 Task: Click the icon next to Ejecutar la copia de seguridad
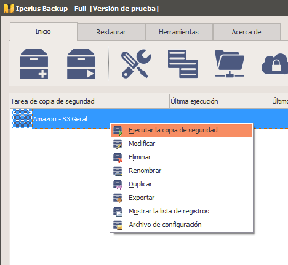tap(118, 131)
